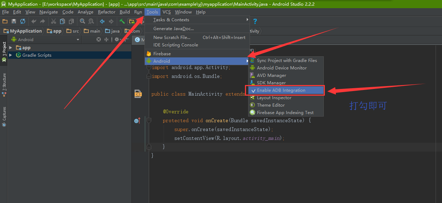The height and width of the screenshot is (203, 442).
Task: Choose Generate JavaDoc... from Tools menu
Action: (197, 29)
